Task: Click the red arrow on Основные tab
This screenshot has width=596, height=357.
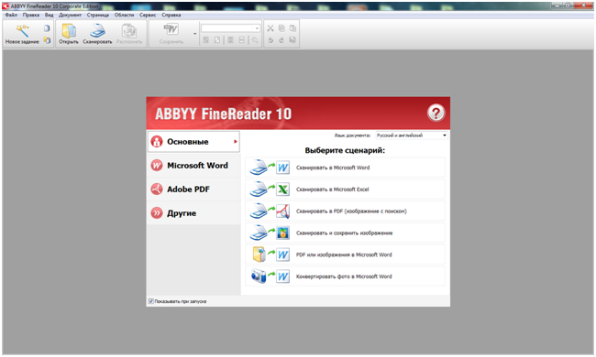Action: pos(236,142)
